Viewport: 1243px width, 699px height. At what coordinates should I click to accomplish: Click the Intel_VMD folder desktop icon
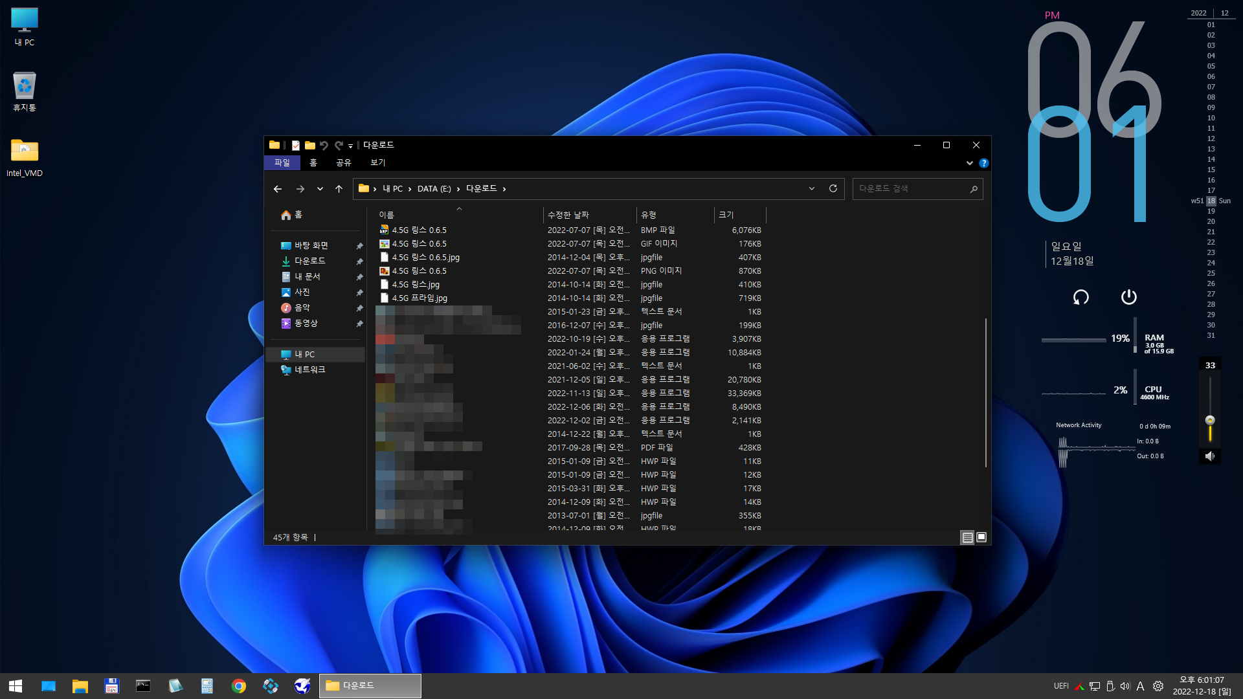pos(25,158)
